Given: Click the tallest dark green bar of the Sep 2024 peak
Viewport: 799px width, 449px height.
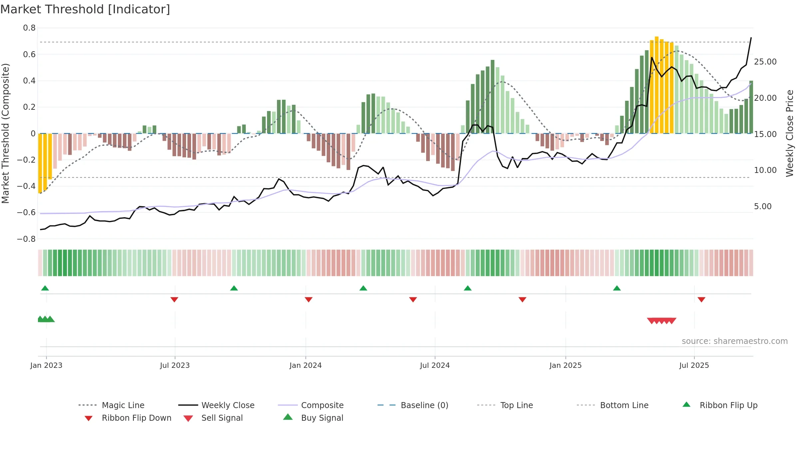Looking at the screenshot, I should click(492, 96).
